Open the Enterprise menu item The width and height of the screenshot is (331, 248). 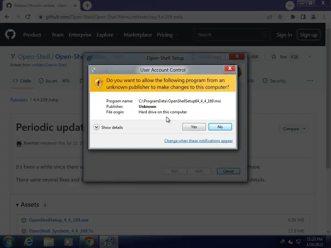coord(80,35)
